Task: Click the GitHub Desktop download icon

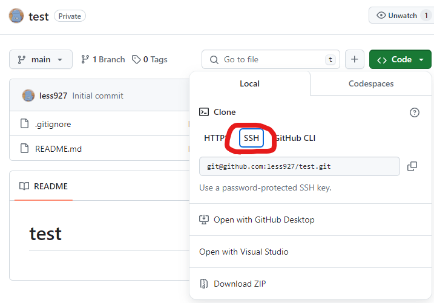Action: pyautogui.click(x=204, y=220)
